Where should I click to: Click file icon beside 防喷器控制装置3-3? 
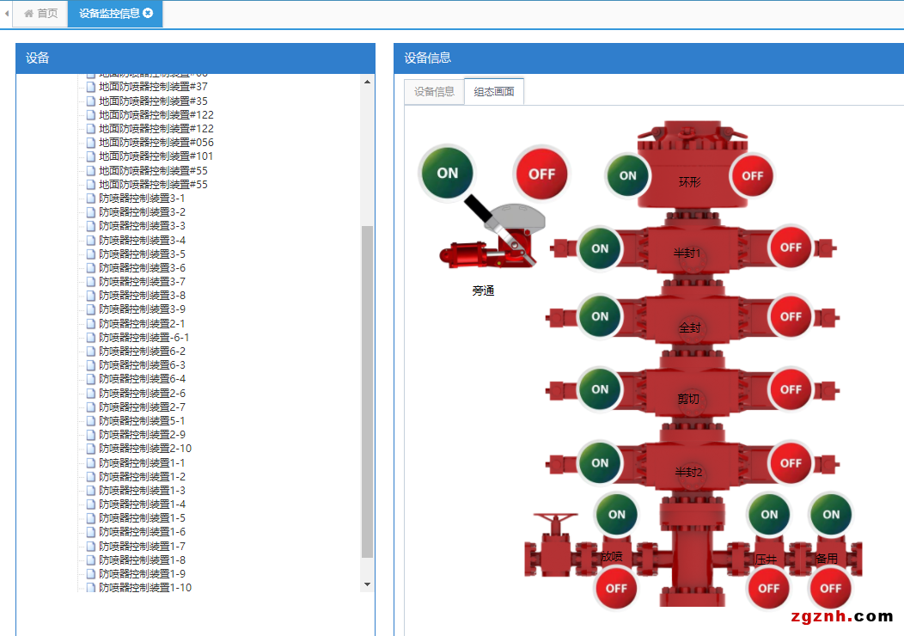pos(90,226)
